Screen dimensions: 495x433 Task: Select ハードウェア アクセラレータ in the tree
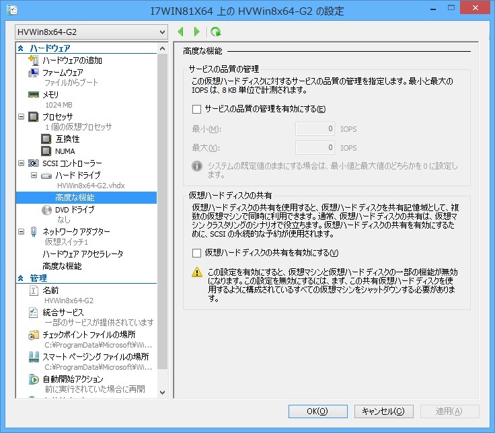(83, 254)
